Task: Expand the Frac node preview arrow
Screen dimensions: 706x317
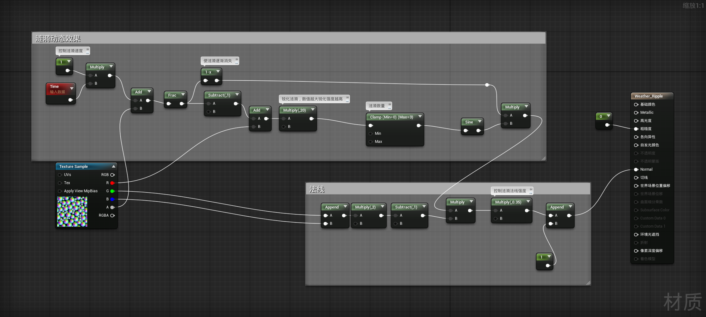Action: (183, 95)
